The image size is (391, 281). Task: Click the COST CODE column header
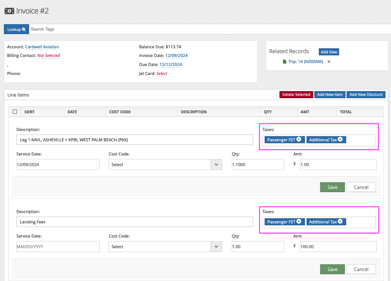click(120, 112)
